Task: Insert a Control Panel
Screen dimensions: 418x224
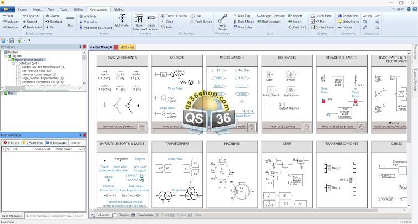Action: click(x=322, y=27)
